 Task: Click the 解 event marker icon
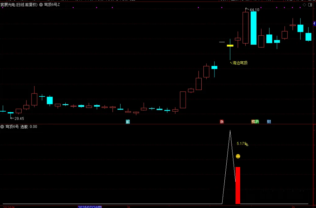(128, 122)
